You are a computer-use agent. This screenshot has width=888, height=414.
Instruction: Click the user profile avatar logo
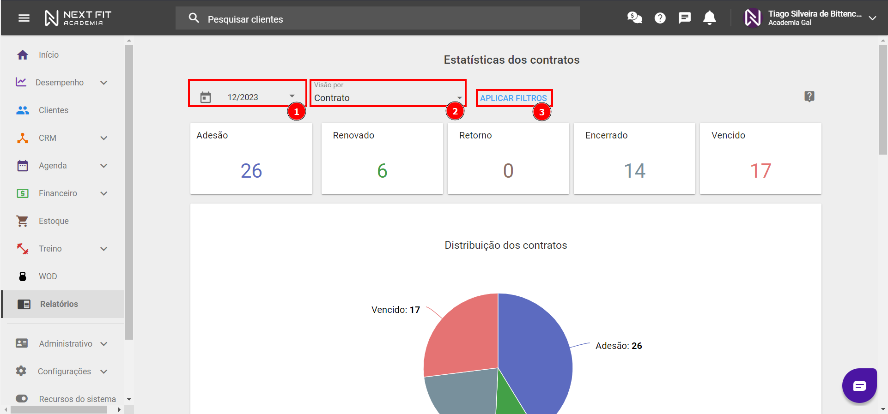tap(752, 18)
